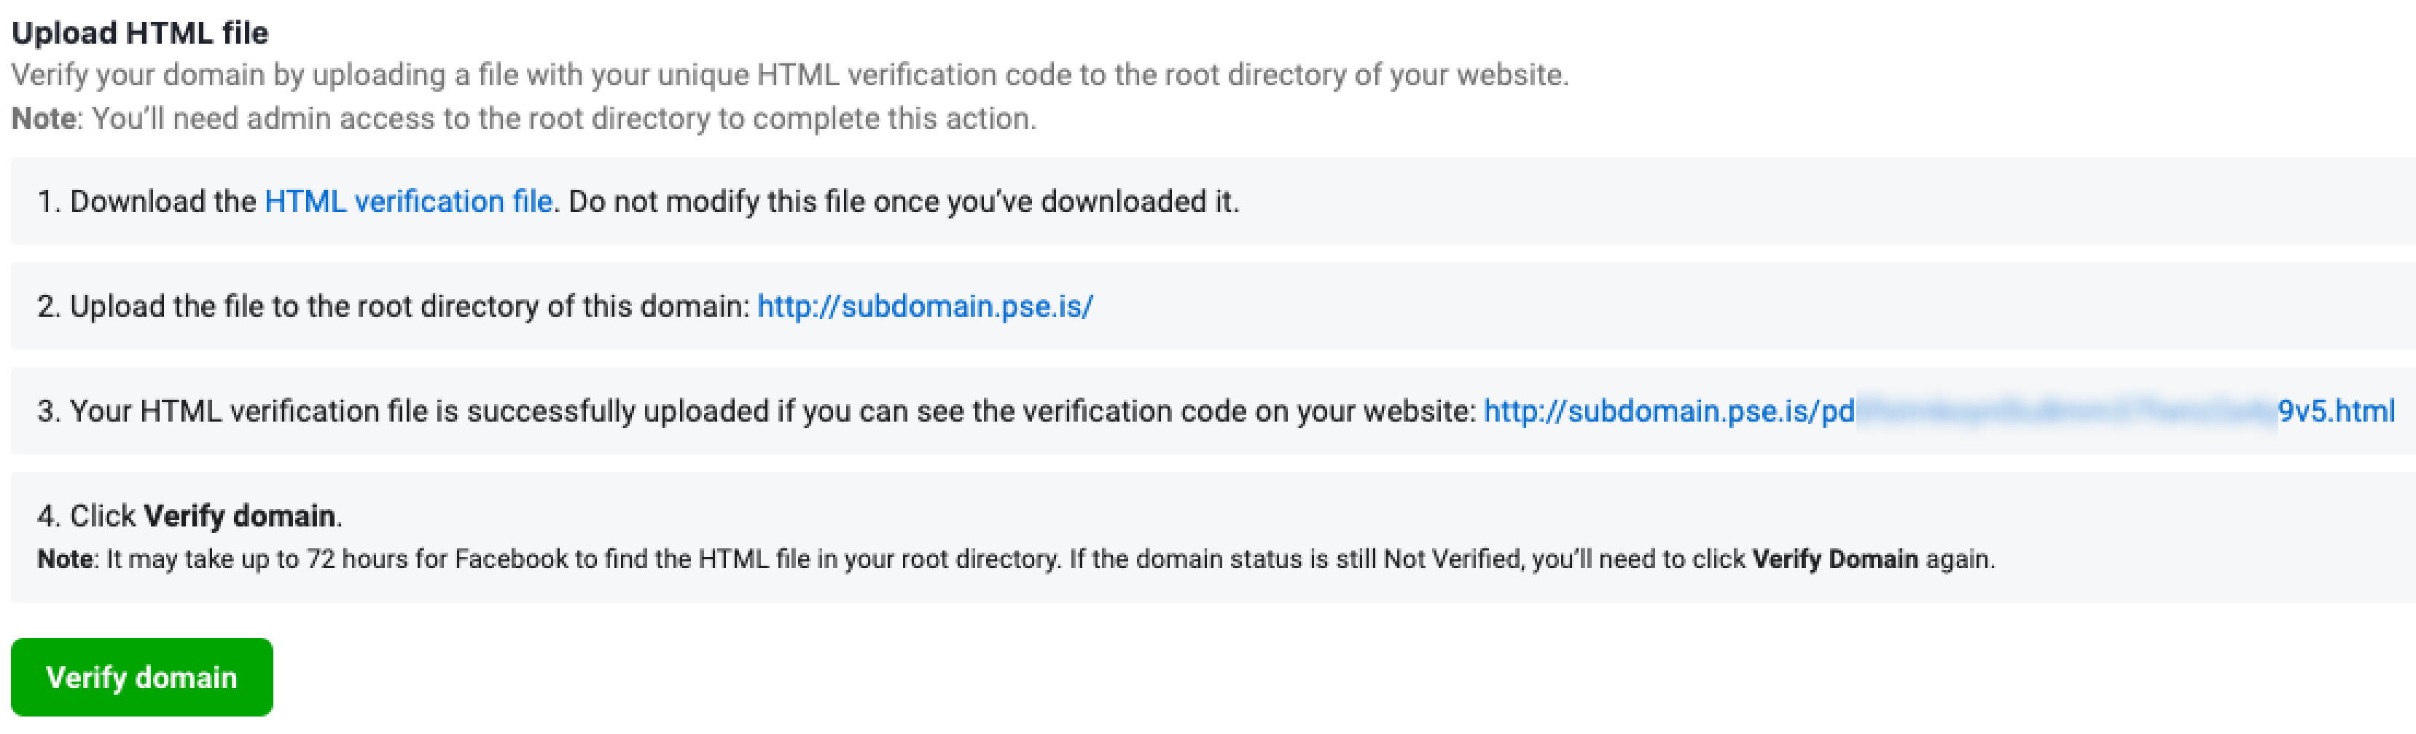Viewport: 2416px width, 734px height.
Task: Click the Upload HTML file heading
Action: pyautogui.click(x=140, y=33)
